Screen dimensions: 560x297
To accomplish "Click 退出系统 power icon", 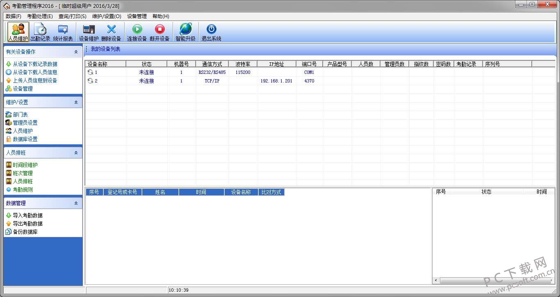I will (x=211, y=29).
